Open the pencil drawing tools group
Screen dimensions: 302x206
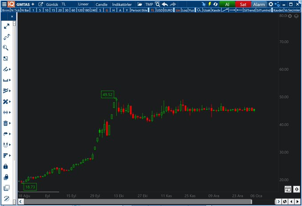(7, 69)
